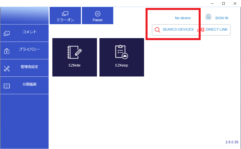
Task: Click the user avatar icon
Action: point(208,17)
